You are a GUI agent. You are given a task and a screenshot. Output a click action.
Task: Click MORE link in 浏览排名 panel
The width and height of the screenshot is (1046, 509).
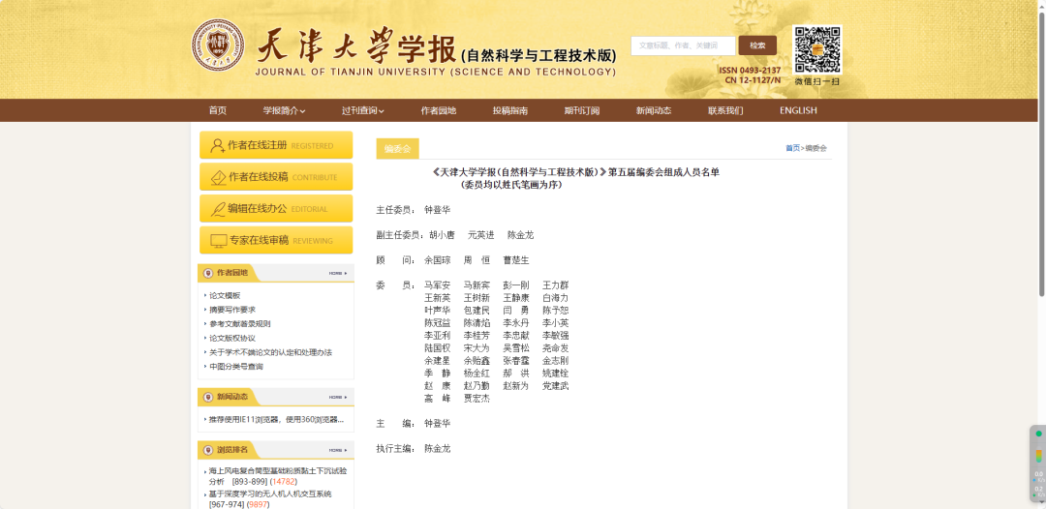[x=338, y=450]
